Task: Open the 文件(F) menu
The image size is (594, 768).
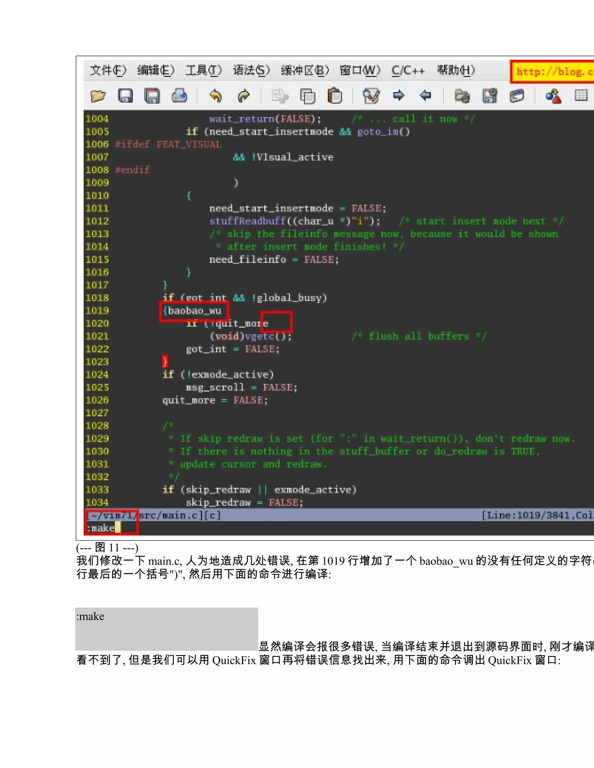Action: 108,70
